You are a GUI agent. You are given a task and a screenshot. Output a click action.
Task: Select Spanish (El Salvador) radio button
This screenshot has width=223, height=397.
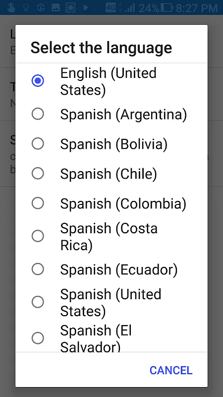38,338
